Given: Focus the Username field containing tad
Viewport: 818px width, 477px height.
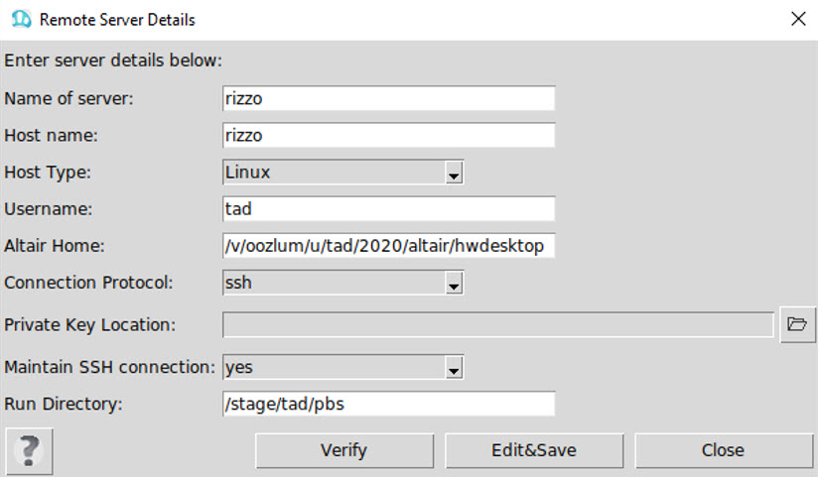Looking at the screenshot, I should [x=389, y=209].
